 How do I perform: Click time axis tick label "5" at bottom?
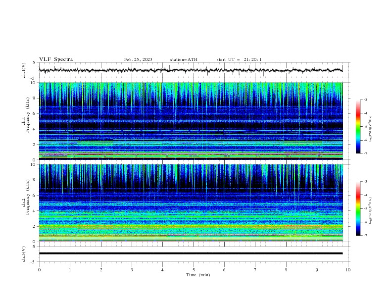tap(194, 270)
